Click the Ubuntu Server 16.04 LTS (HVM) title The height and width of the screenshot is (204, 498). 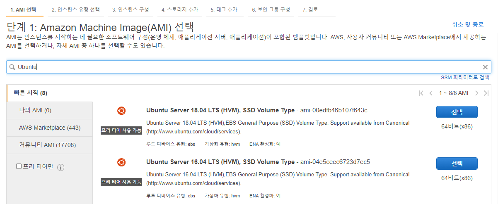(220, 162)
